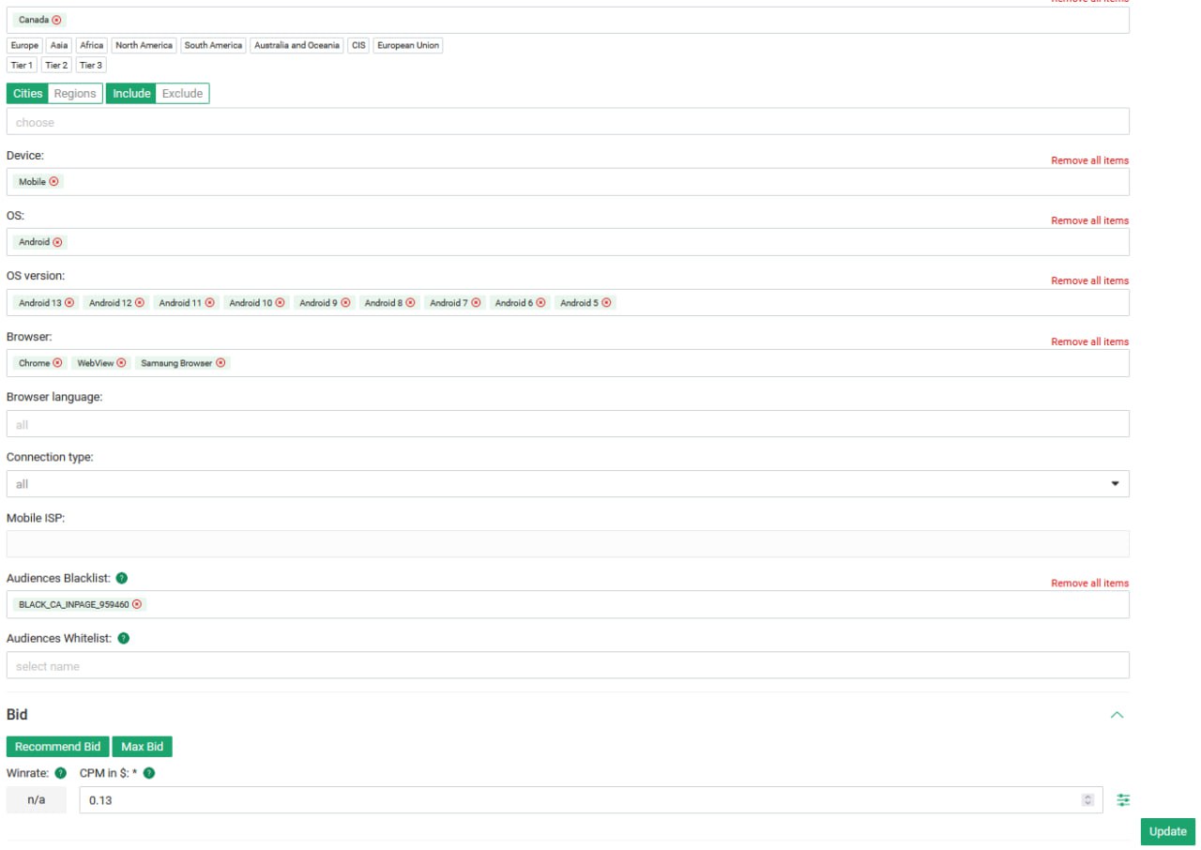Screen dimensions: 1201x850
Task: Switch to Regions targeting
Action: tap(75, 94)
